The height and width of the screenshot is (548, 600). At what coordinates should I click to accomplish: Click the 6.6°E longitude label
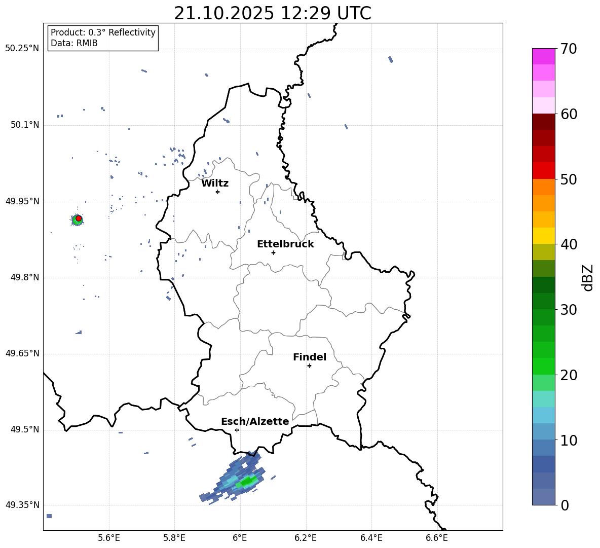(437, 538)
